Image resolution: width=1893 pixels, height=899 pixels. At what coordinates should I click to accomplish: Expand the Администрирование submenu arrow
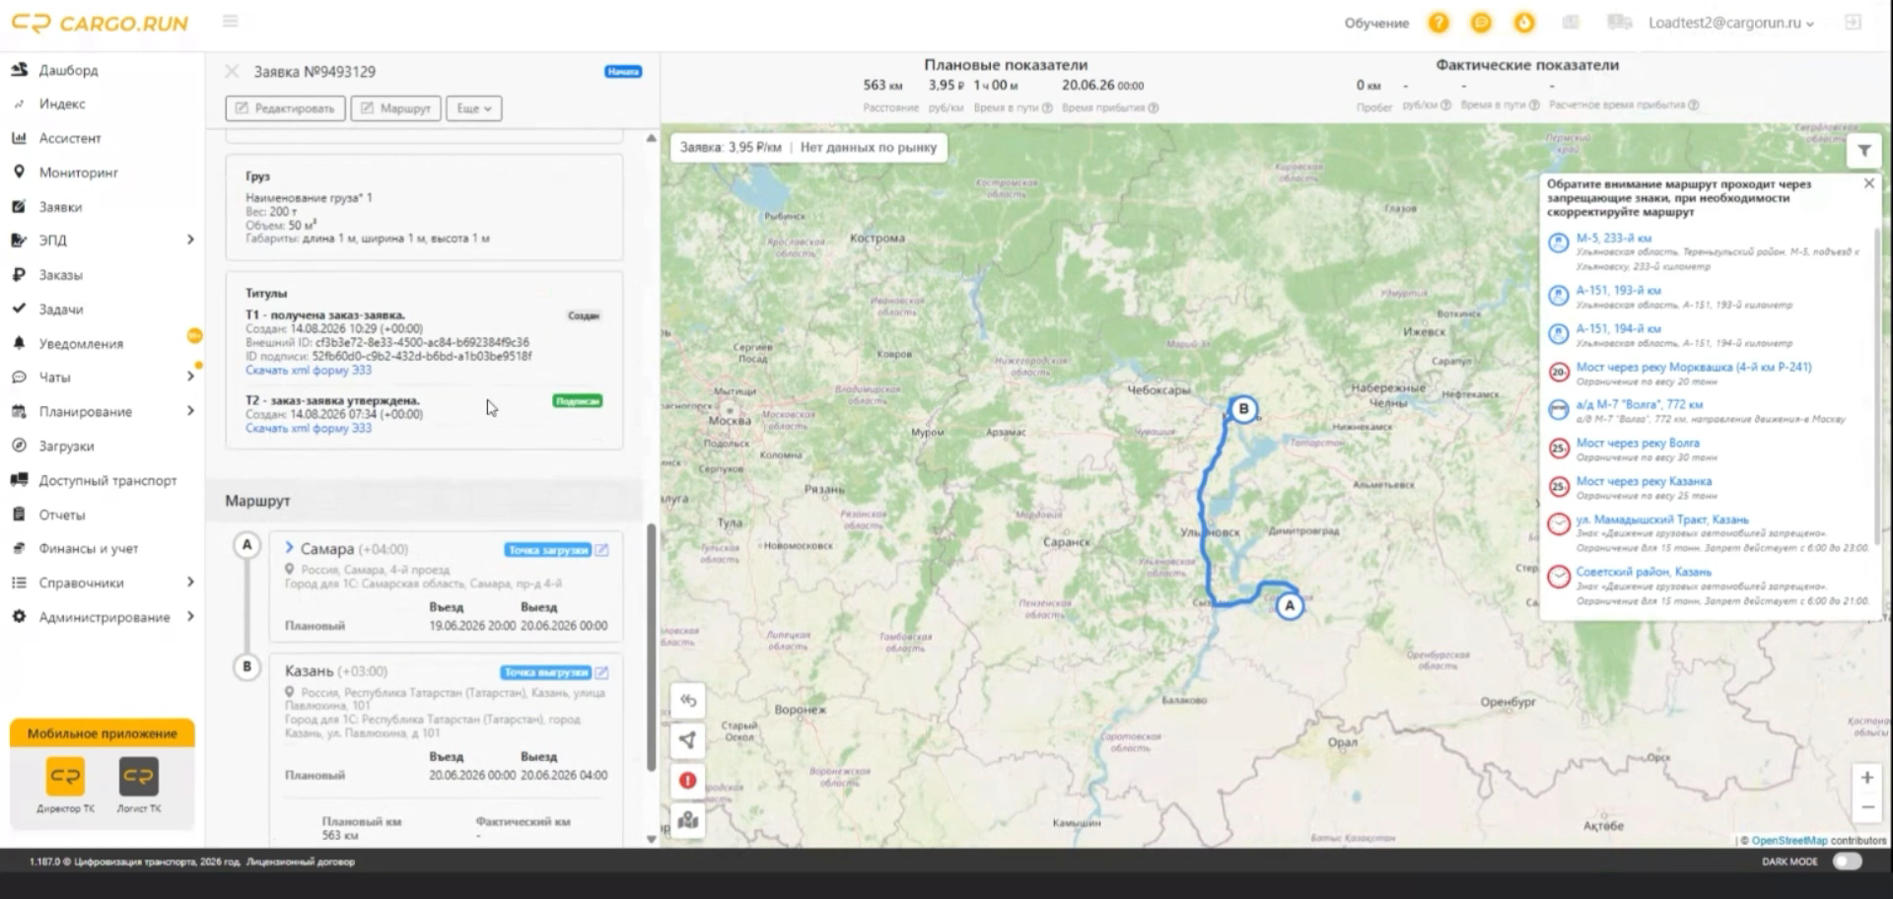(190, 617)
